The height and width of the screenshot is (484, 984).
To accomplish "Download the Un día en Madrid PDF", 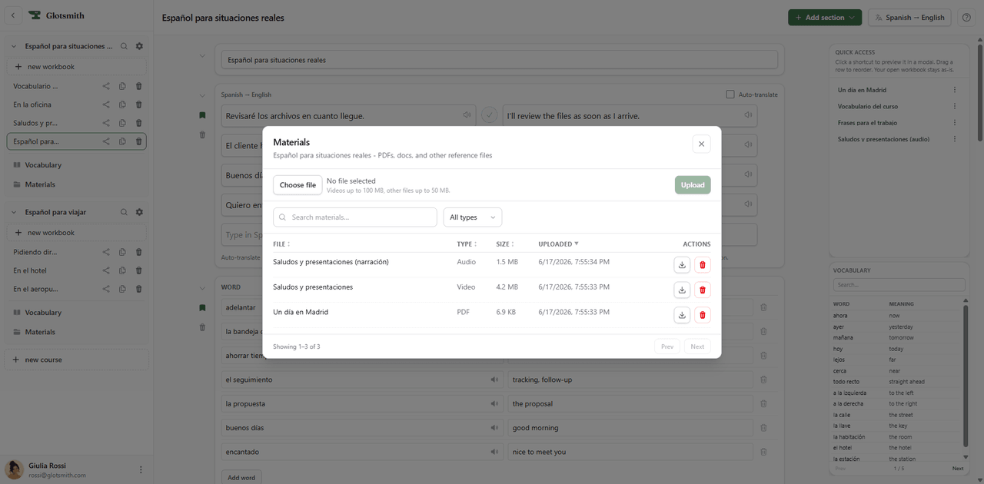I will pos(682,315).
